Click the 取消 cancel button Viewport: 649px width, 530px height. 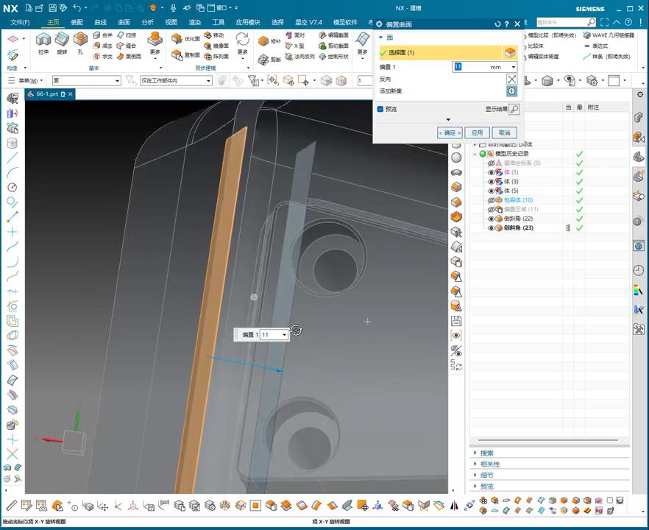[503, 133]
